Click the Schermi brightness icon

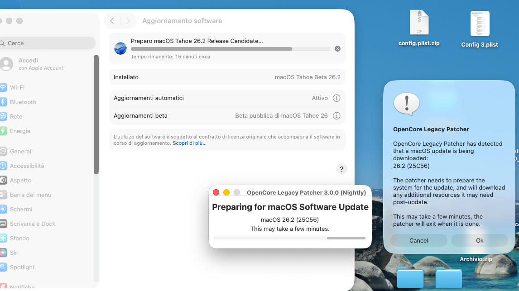3,210
